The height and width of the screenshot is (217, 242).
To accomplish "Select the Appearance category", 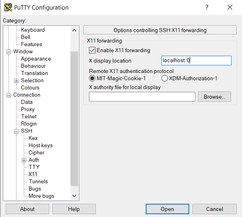I will point(36,59).
